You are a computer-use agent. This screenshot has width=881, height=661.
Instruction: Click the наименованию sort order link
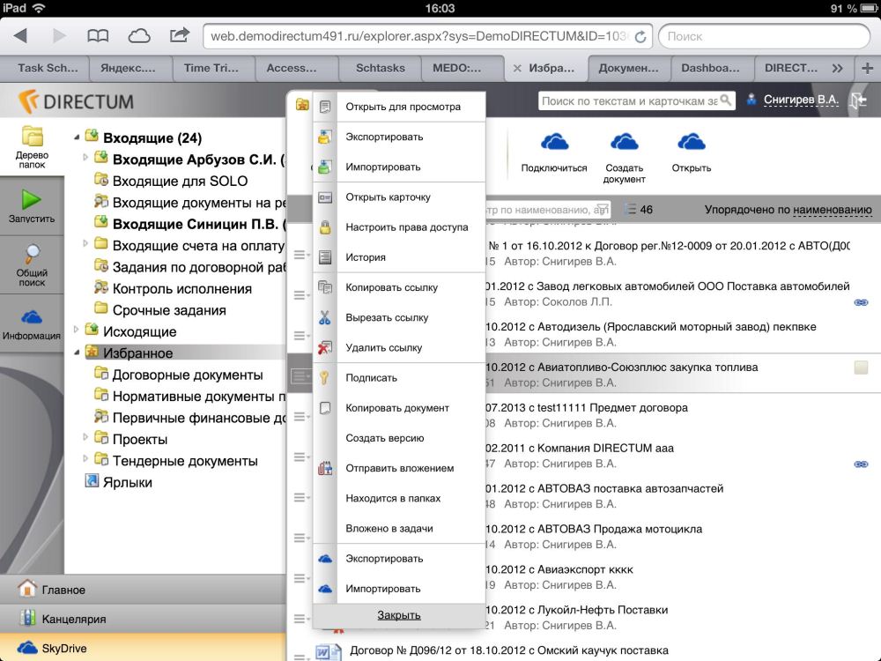click(x=833, y=210)
